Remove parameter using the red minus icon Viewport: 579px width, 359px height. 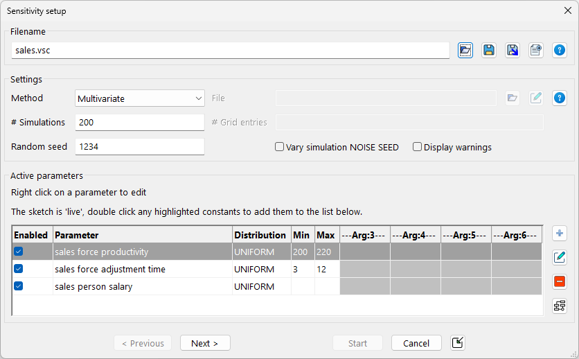coord(560,281)
